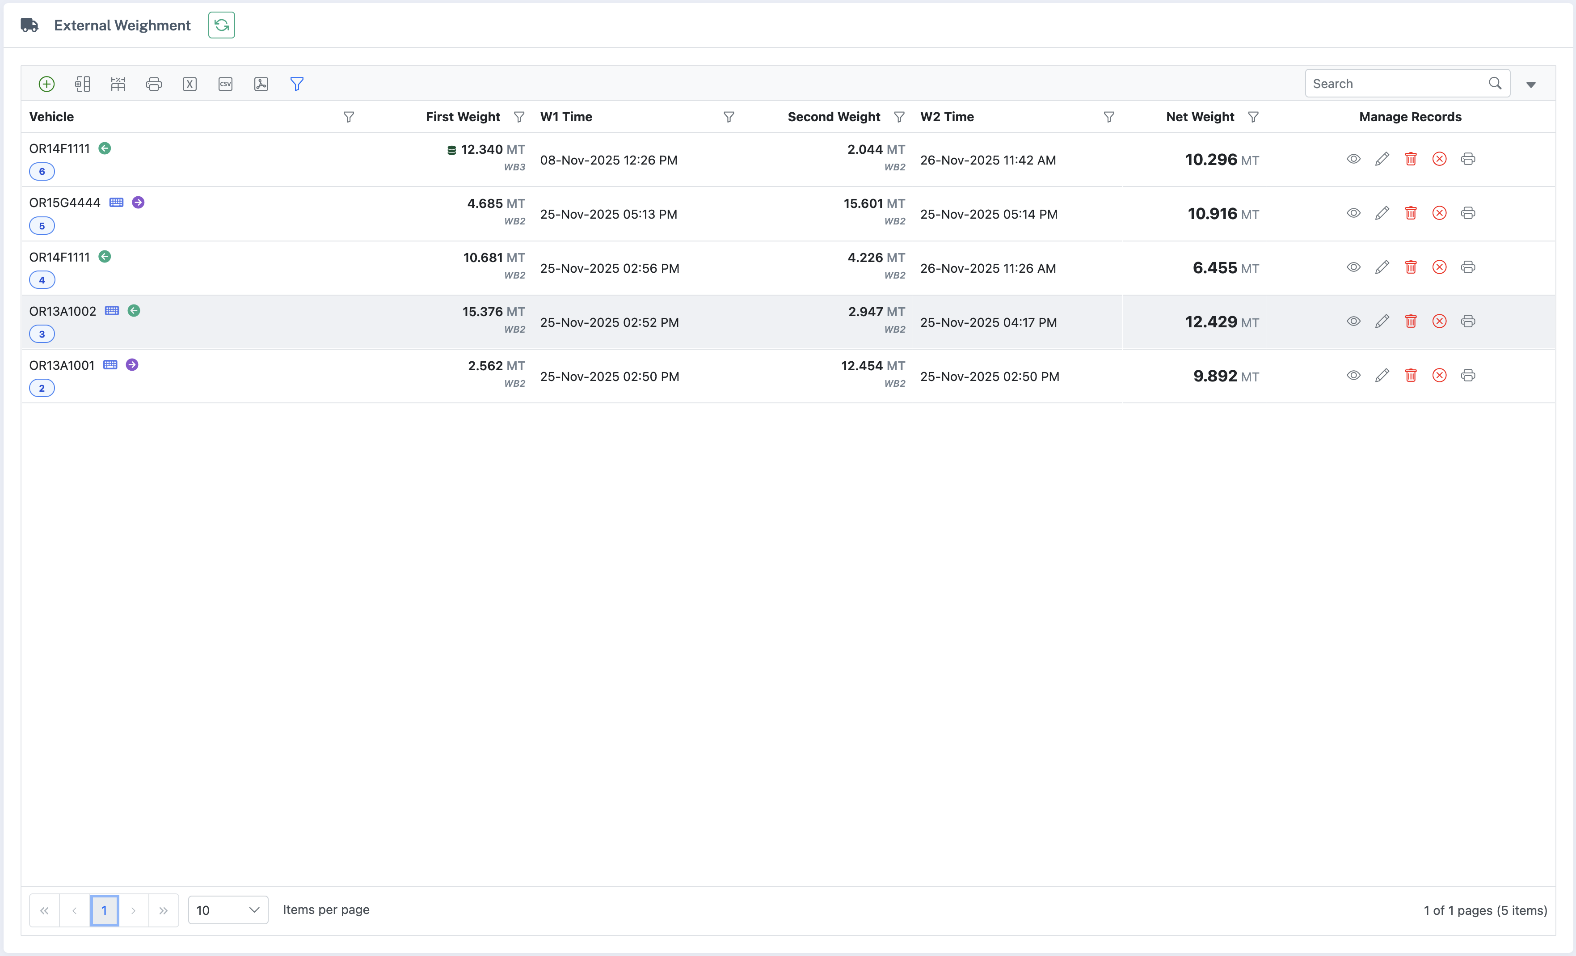The width and height of the screenshot is (1576, 956).
Task: Click the auto-fit columns width icon
Action: pos(118,84)
